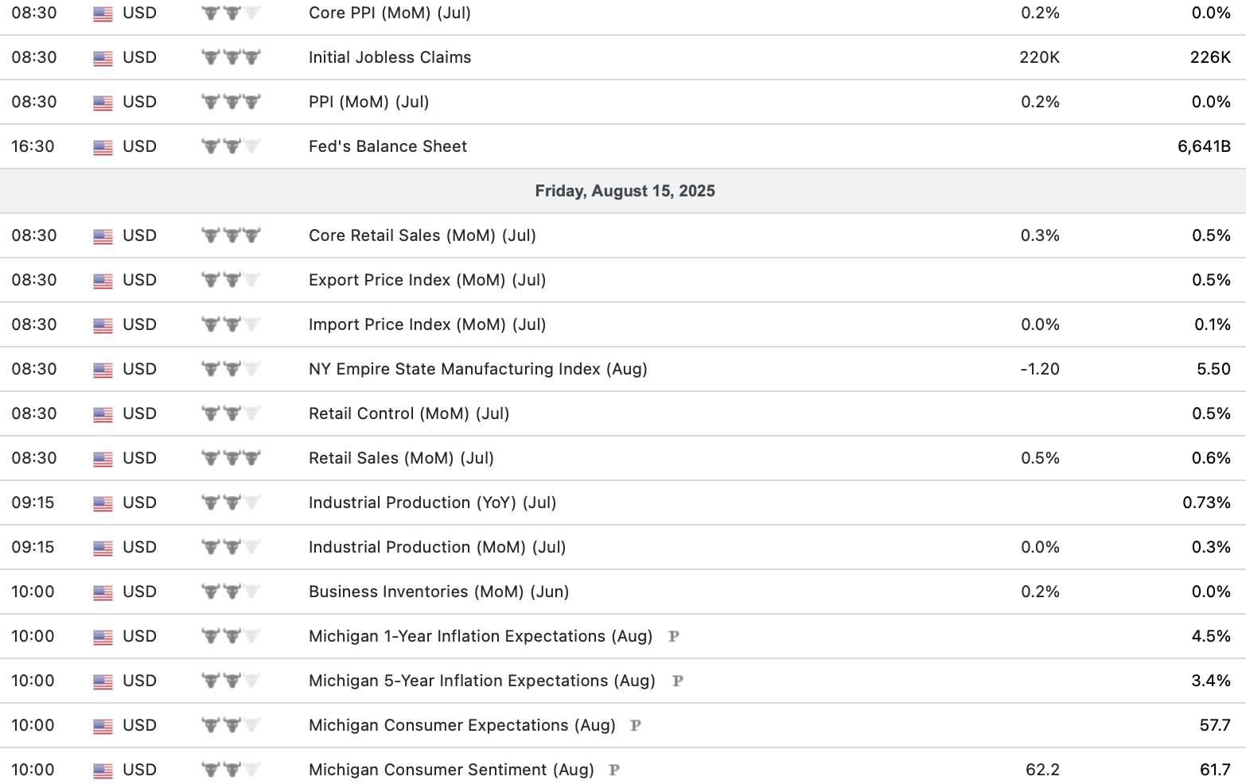Open the PPI (MoM) (Jul) event
The height and width of the screenshot is (784, 1246).
[368, 102]
